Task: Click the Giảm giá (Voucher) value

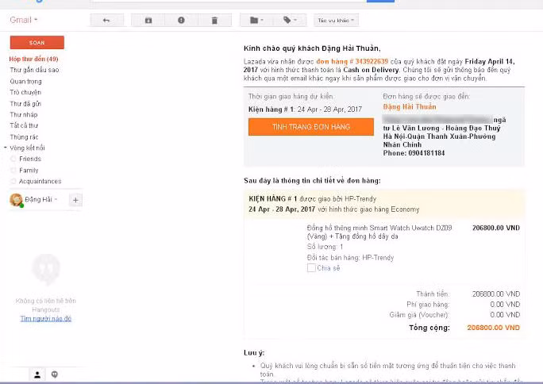Action: [505, 315]
